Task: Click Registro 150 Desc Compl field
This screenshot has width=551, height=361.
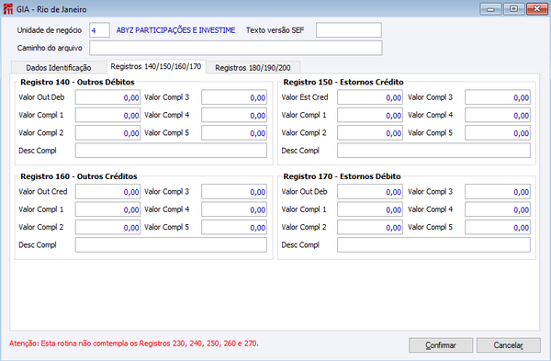Action: pyautogui.click(x=434, y=151)
